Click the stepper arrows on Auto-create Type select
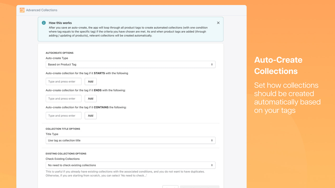 212,64
